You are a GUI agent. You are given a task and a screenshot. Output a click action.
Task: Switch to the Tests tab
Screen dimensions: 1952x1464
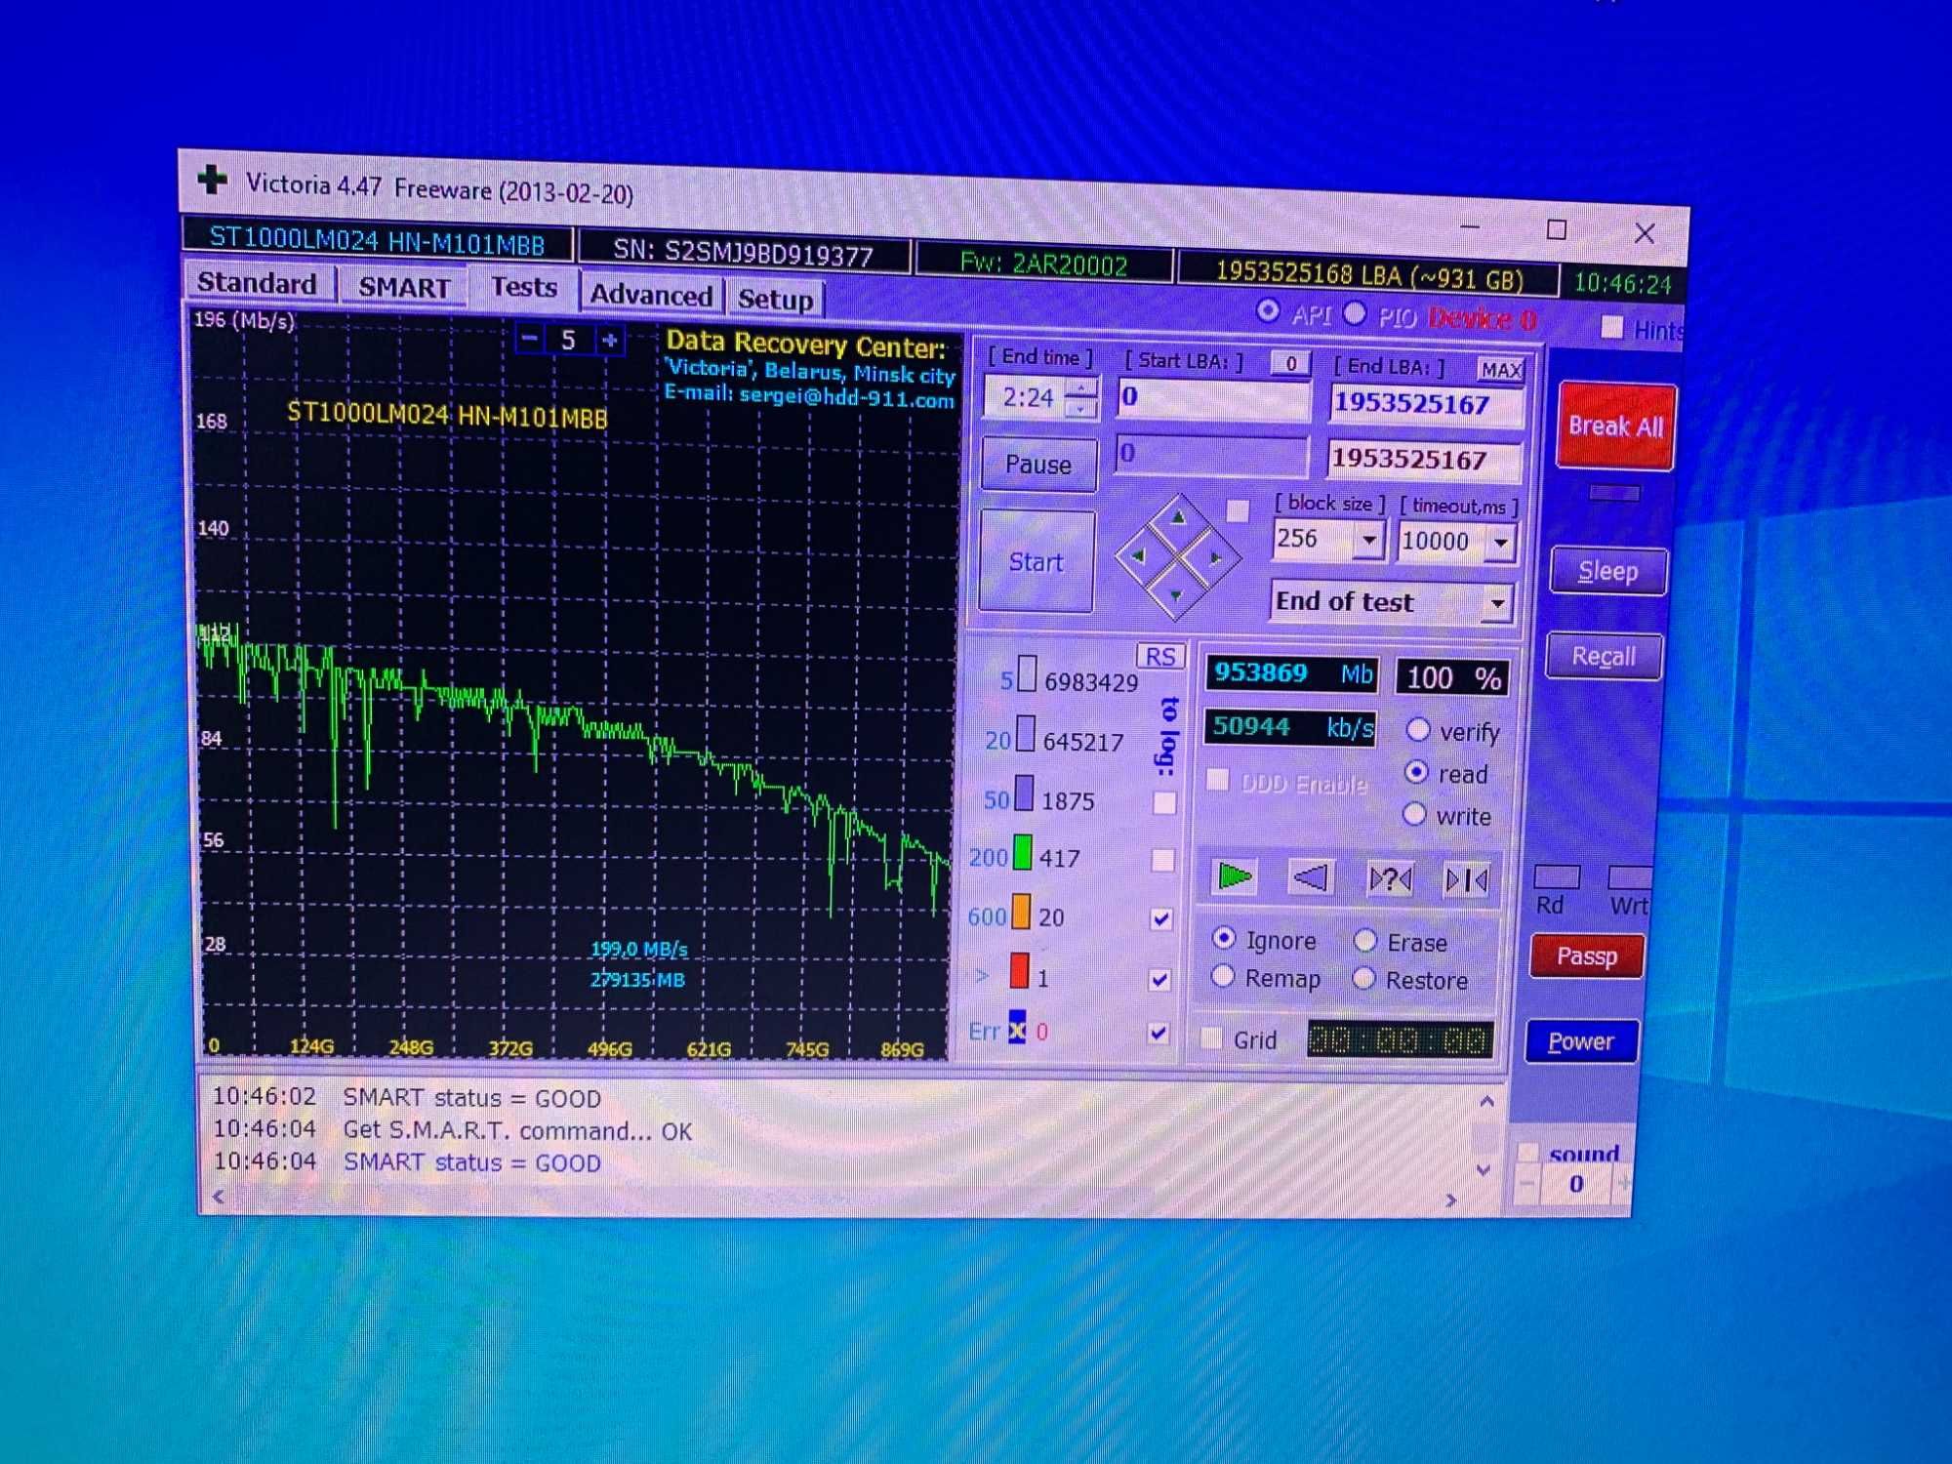point(524,288)
